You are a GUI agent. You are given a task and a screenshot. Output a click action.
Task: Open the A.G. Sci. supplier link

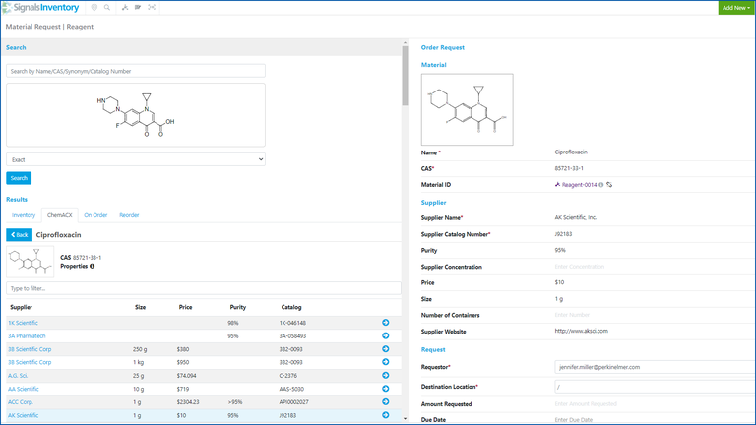(x=18, y=376)
